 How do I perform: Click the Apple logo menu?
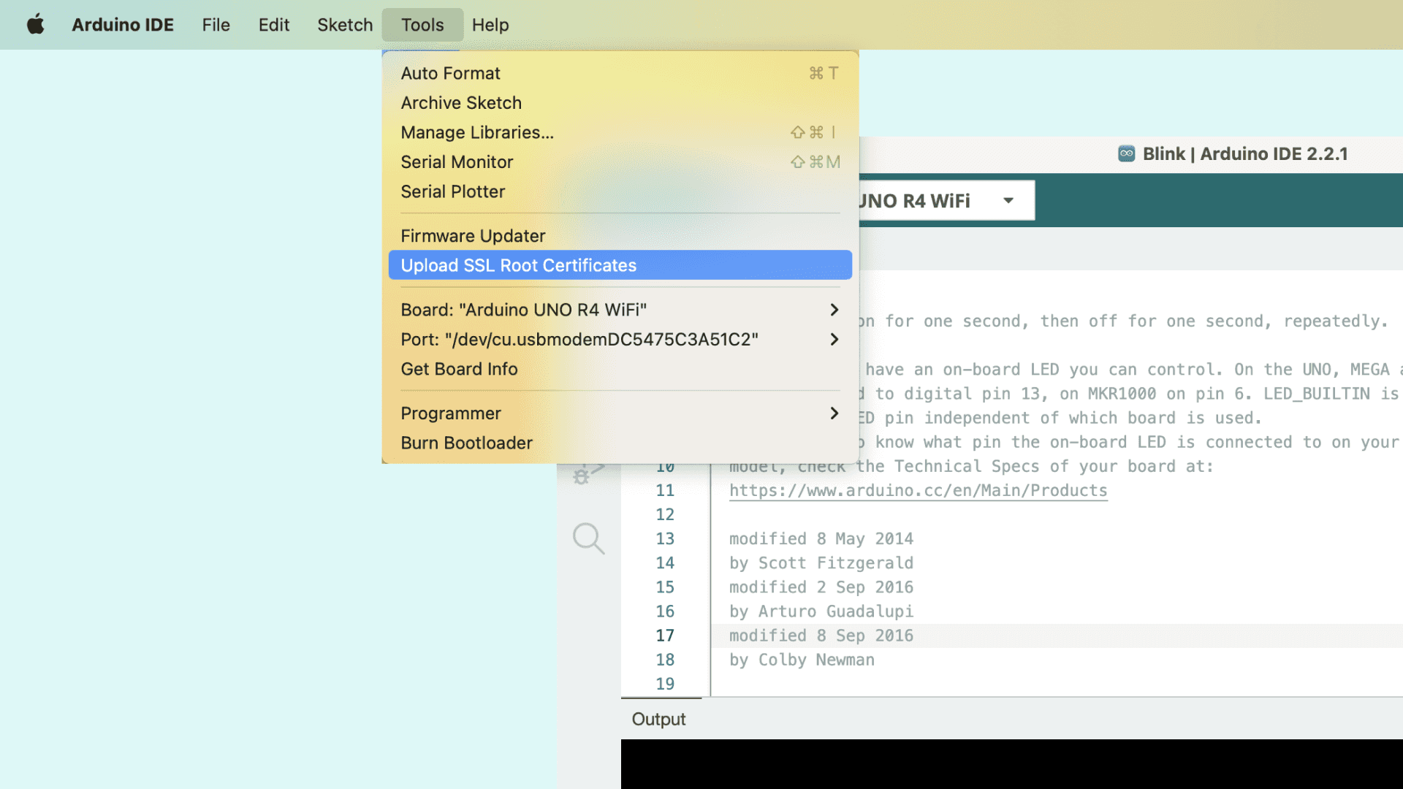(x=35, y=25)
